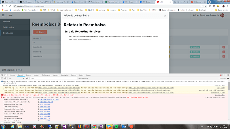Open the animations.js:617 stack link
Image resolution: width=230 pixels, height=129 pixels.
tap(46, 102)
